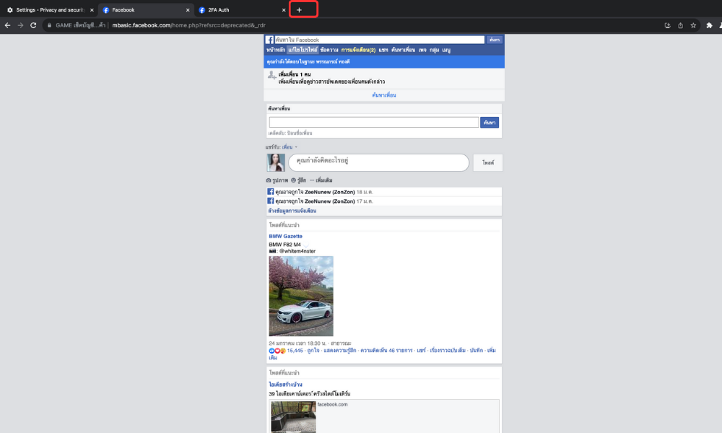Open การแจ้งเตือน(2) in the nav bar
Image resolution: width=722 pixels, height=433 pixels.
click(x=358, y=50)
